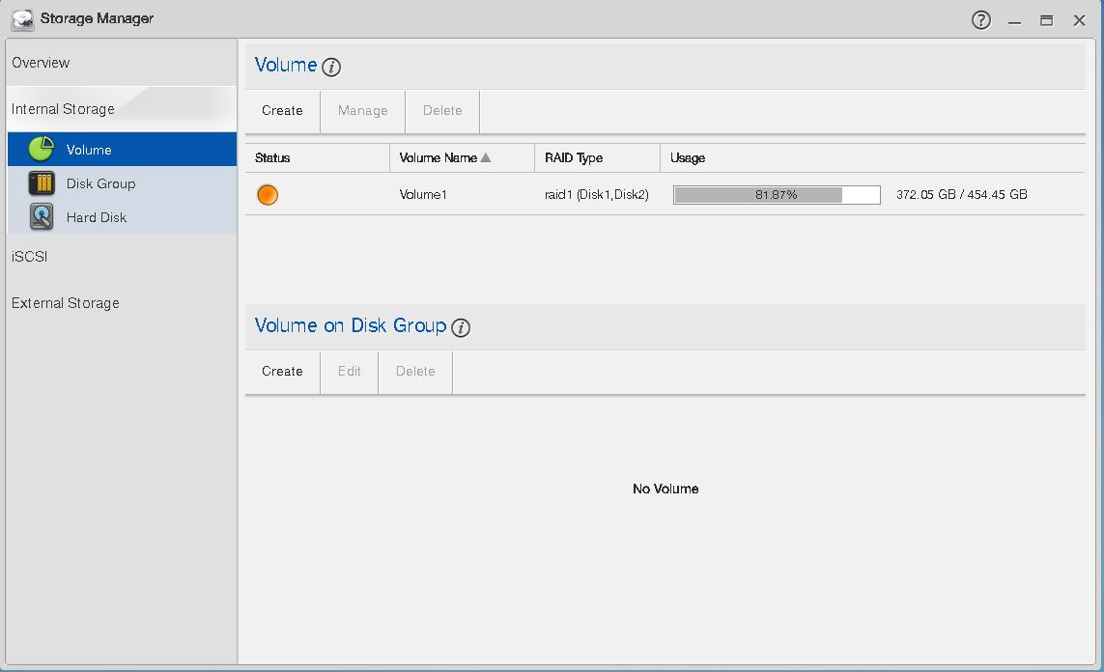Viewport: 1104px width, 672px height.
Task: Click Delete in the Volume toolbar
Action: tap(442, 110)
